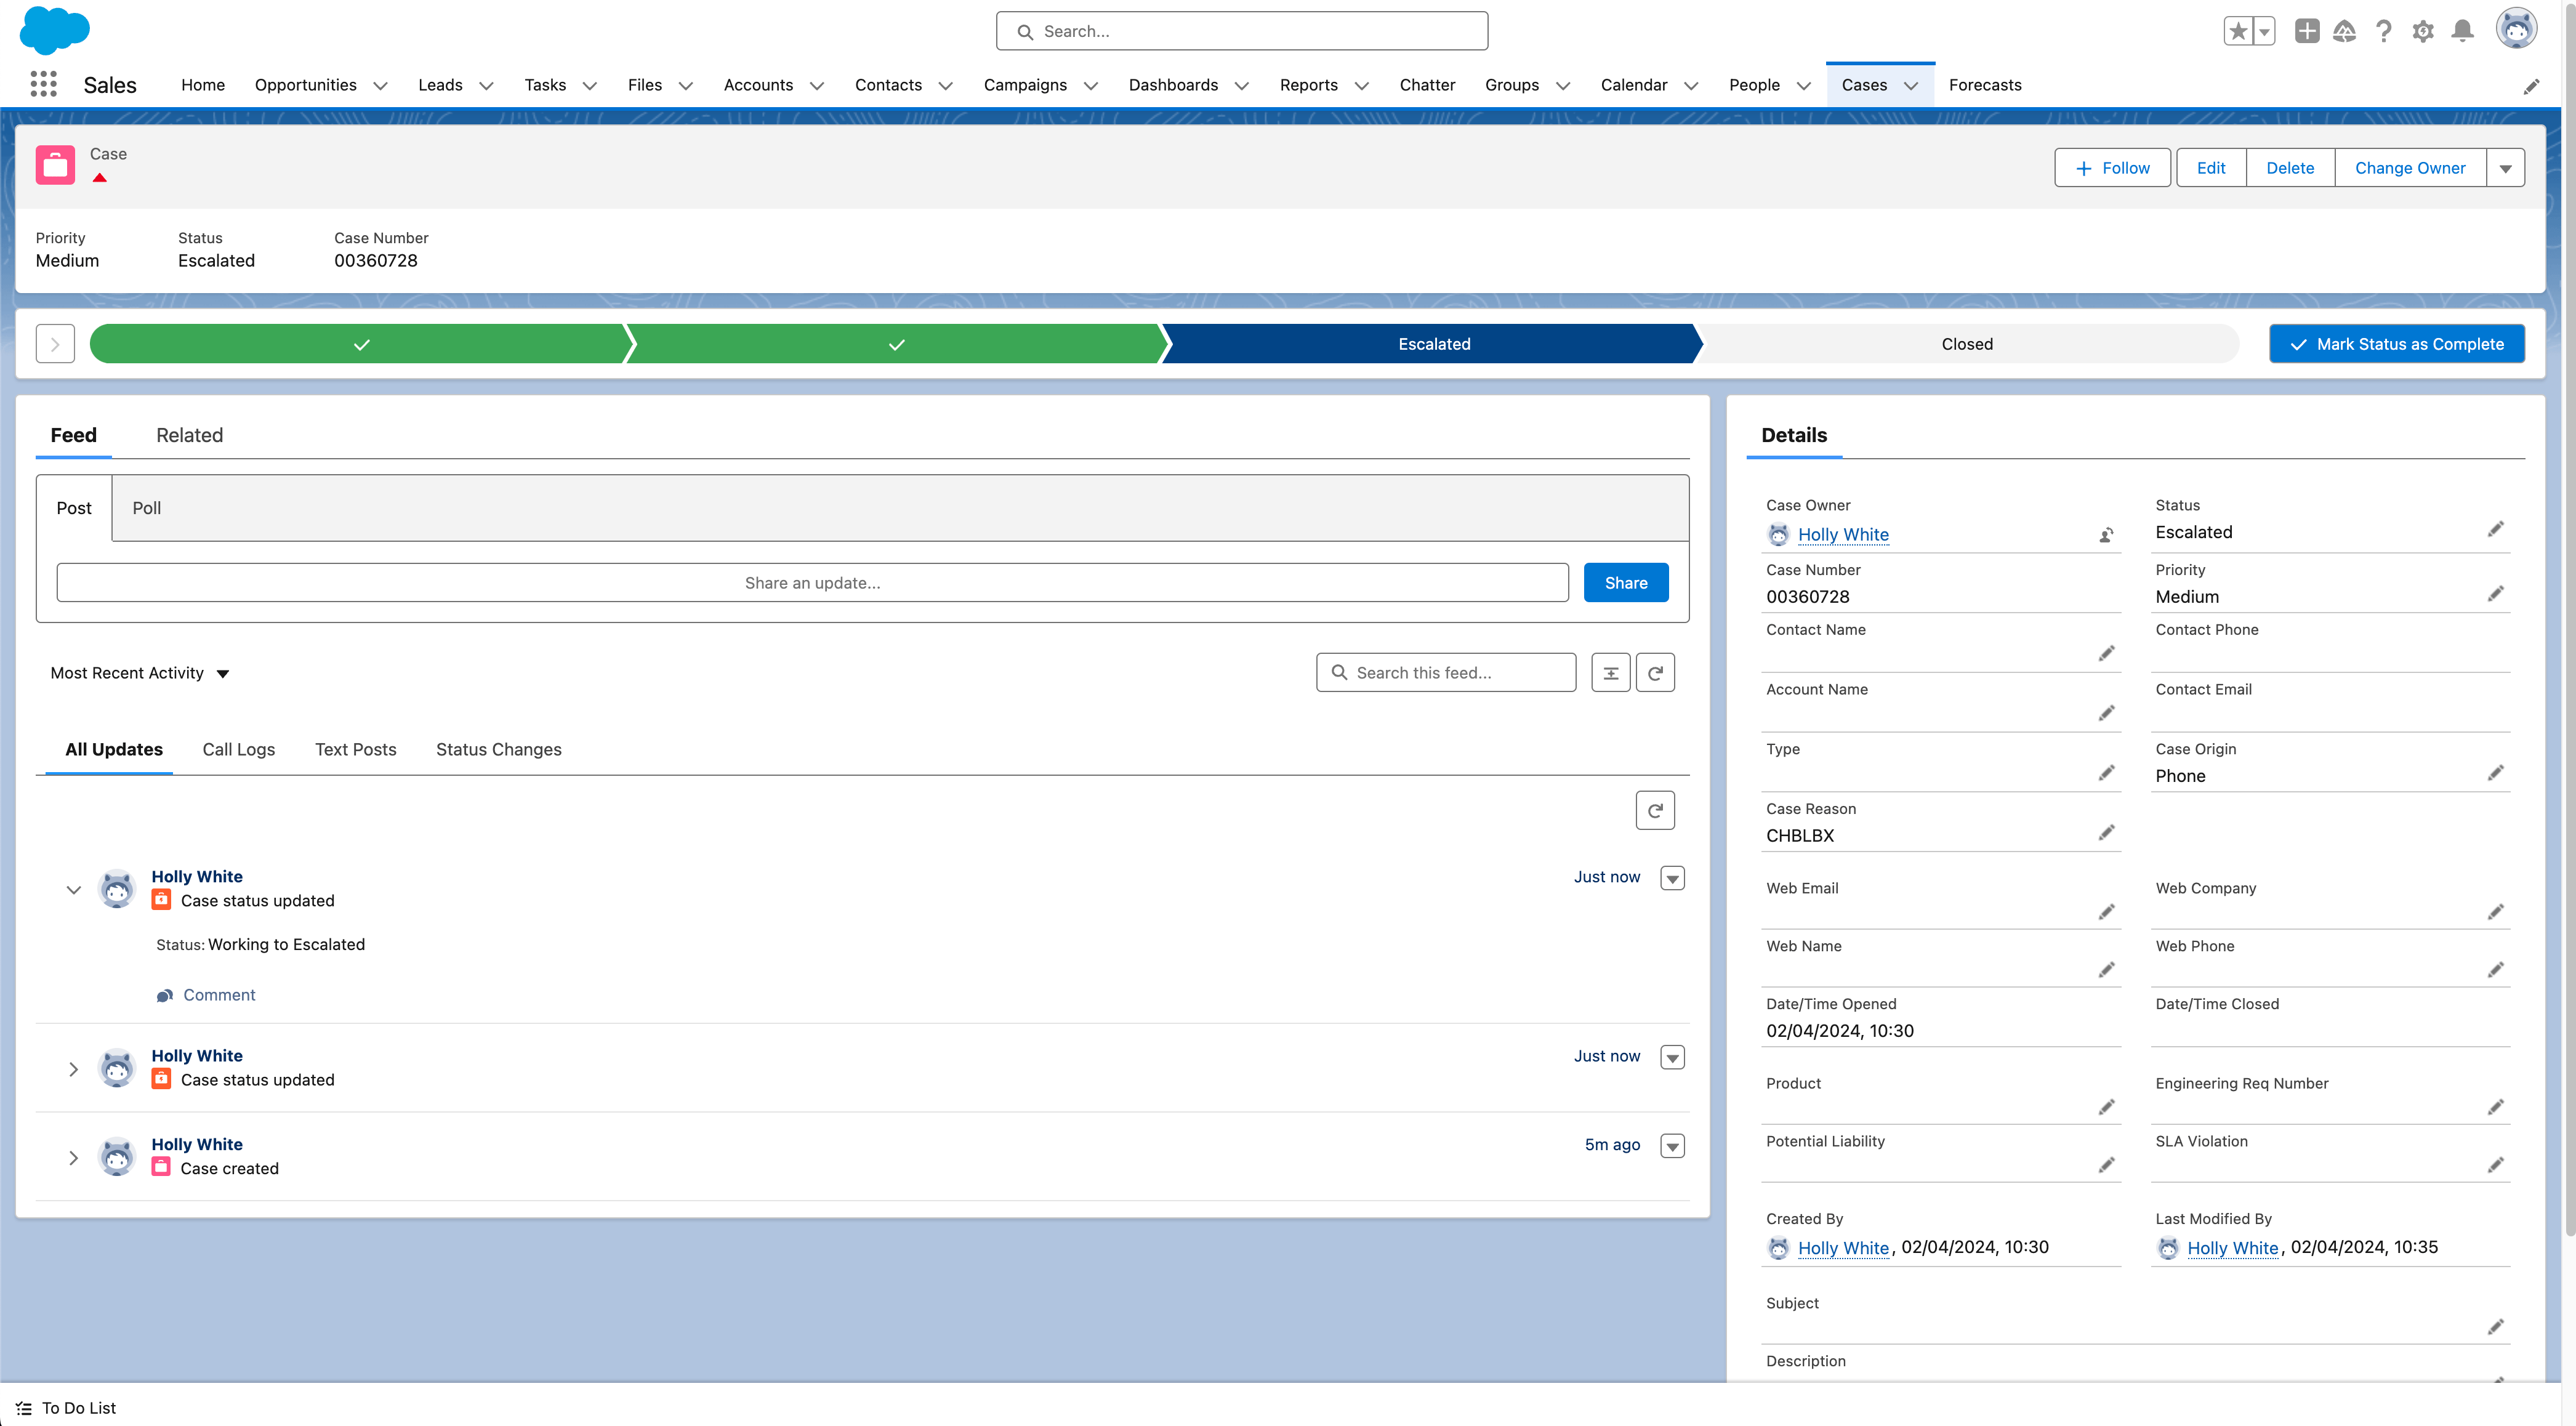
Task: Collapse the top Case status updated post
Action: click(73, 889)
